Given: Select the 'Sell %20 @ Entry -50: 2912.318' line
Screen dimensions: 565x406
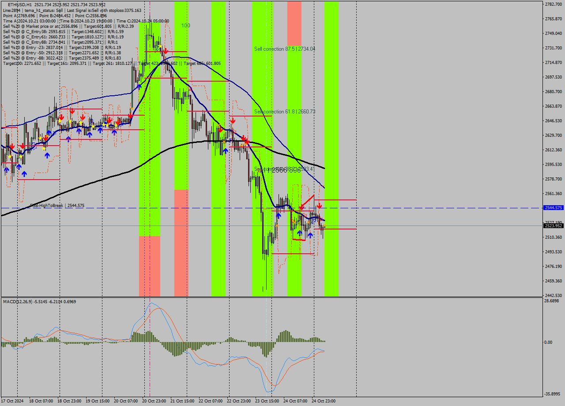Looking at the screenshot, I should 62,53.
